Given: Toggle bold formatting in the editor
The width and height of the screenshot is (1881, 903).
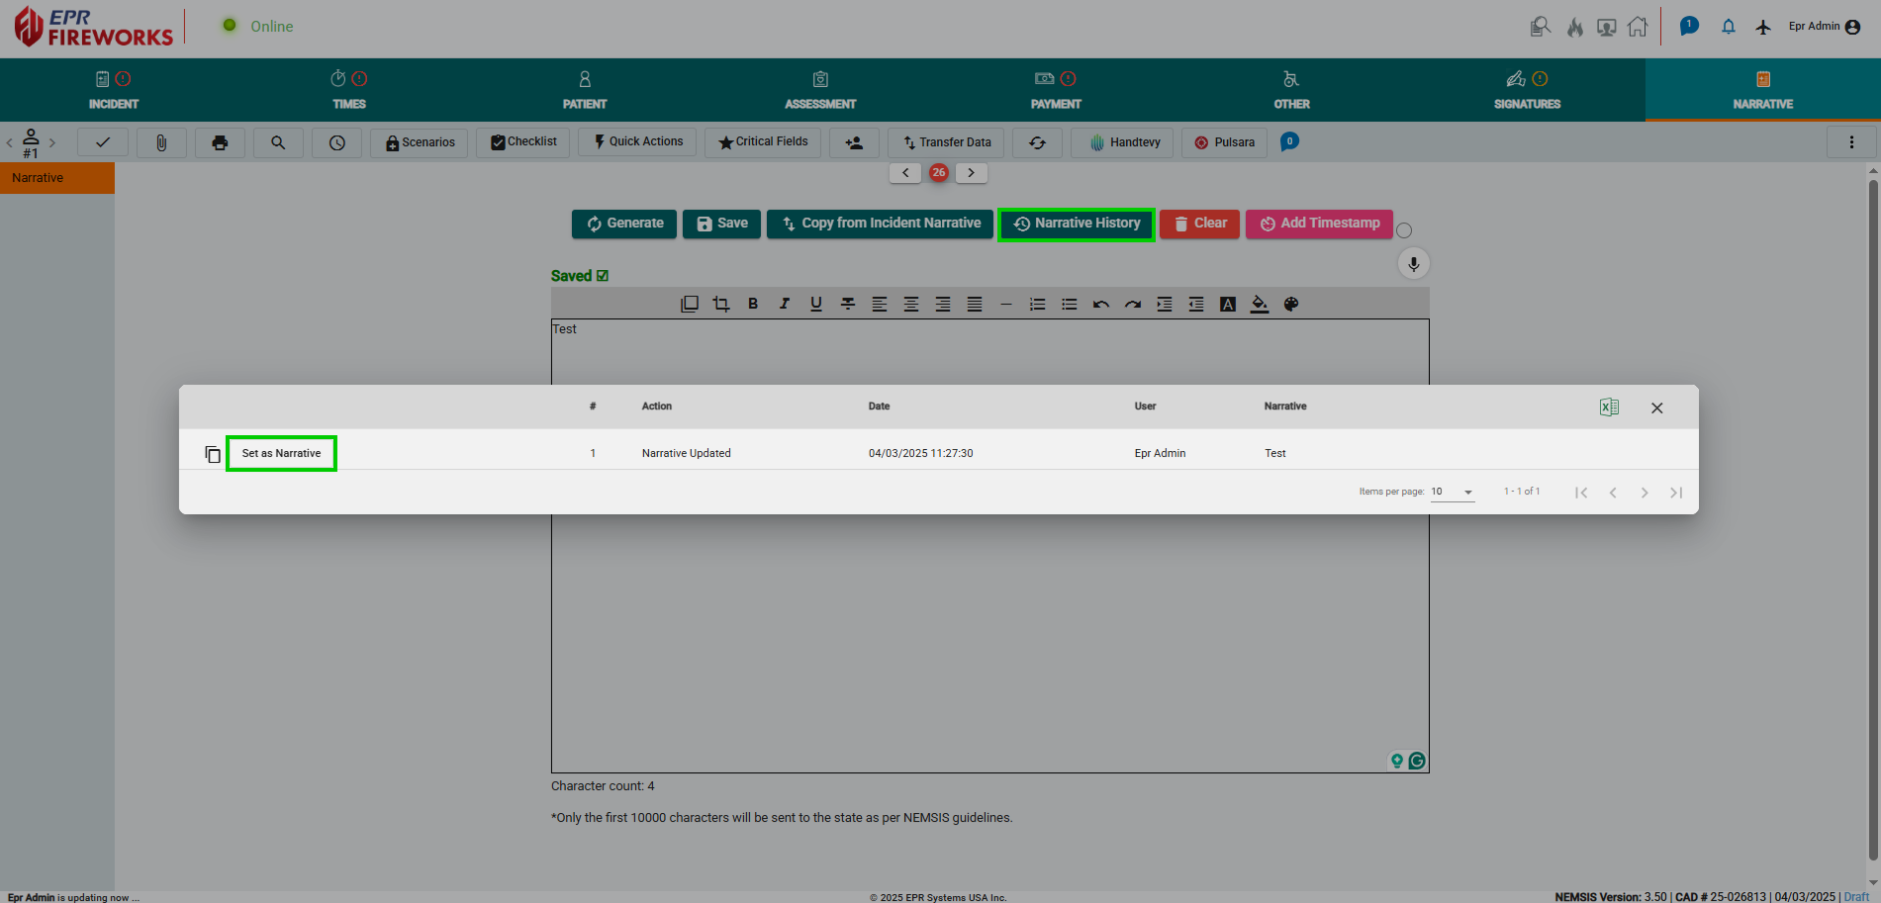Looking at the screenshot, I should (x=752, y=304).
